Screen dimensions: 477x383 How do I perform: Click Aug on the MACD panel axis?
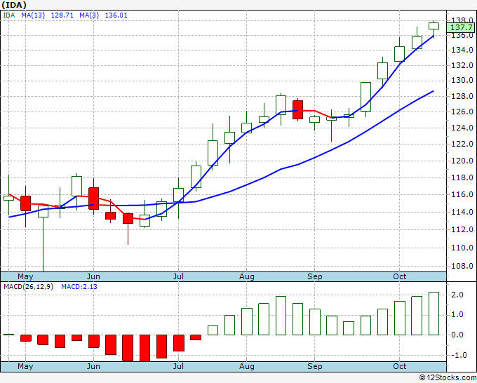tap(246, 367)
